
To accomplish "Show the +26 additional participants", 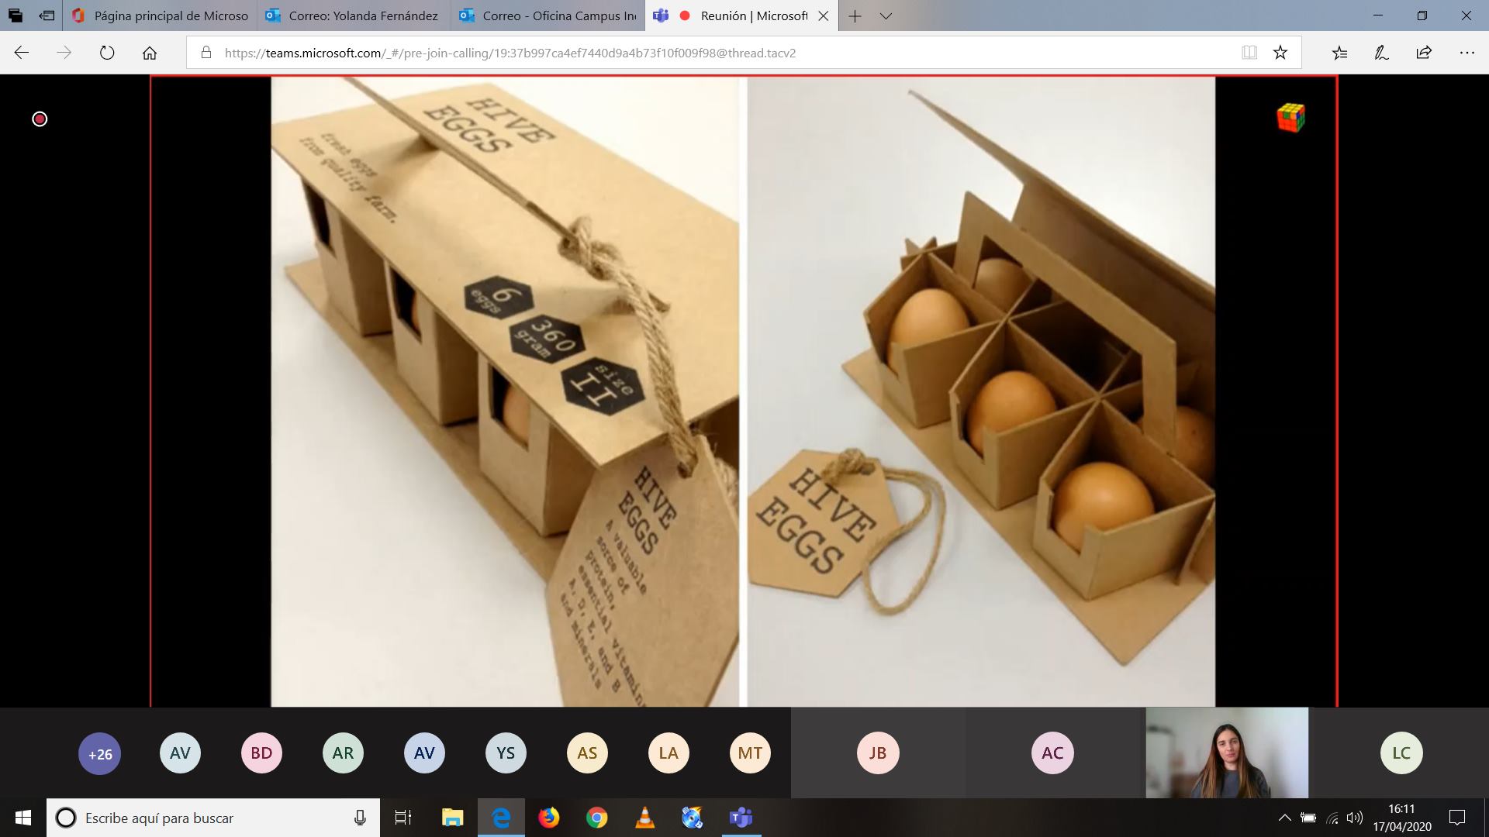I will [100, 753].
